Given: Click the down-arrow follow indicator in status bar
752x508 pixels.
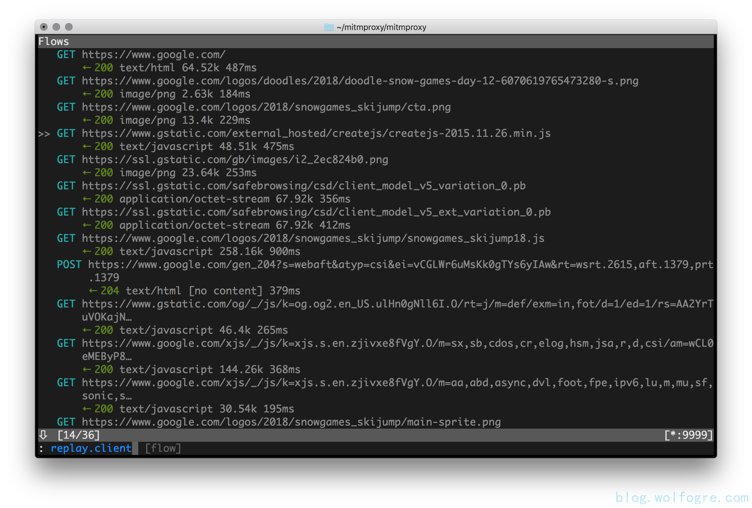Looking at the screenshot, I should pyautogui.click(x=43, y=435).
